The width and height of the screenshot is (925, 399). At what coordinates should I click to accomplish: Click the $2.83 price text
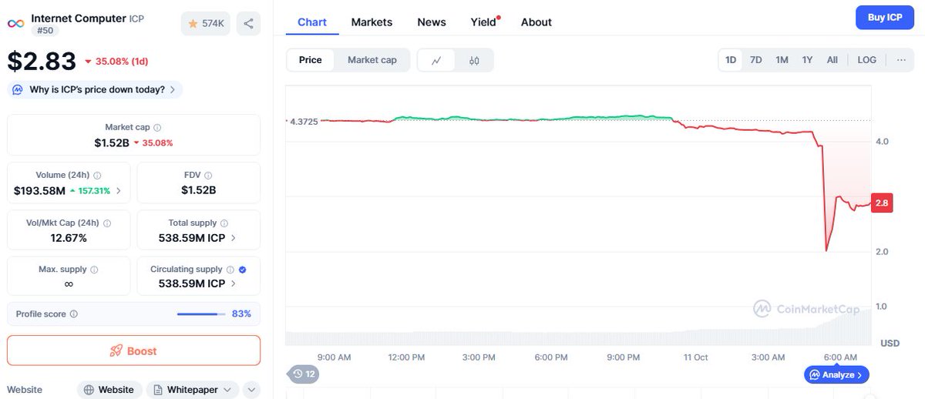pyautogui.click(x=42, y=61)
